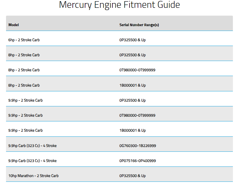Click the Mercury Engine Fitment Guide heading
The width and height of the screenshot is (235, 183).
coord(119,5)
